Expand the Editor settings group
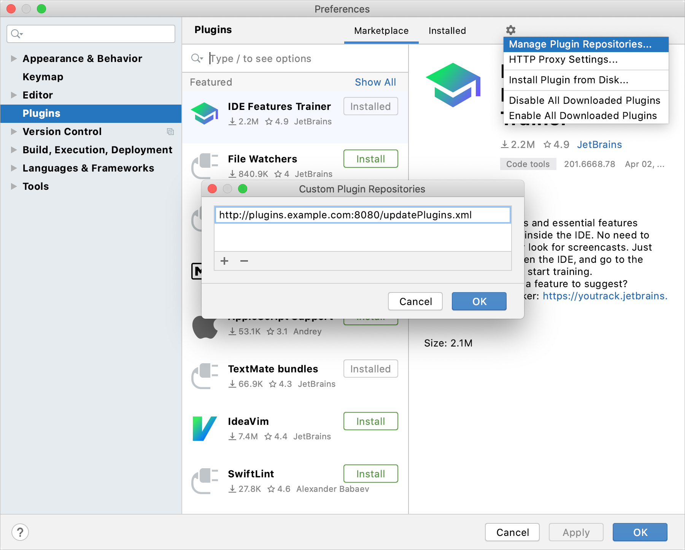The image size is (685, 550). [14, 95]
